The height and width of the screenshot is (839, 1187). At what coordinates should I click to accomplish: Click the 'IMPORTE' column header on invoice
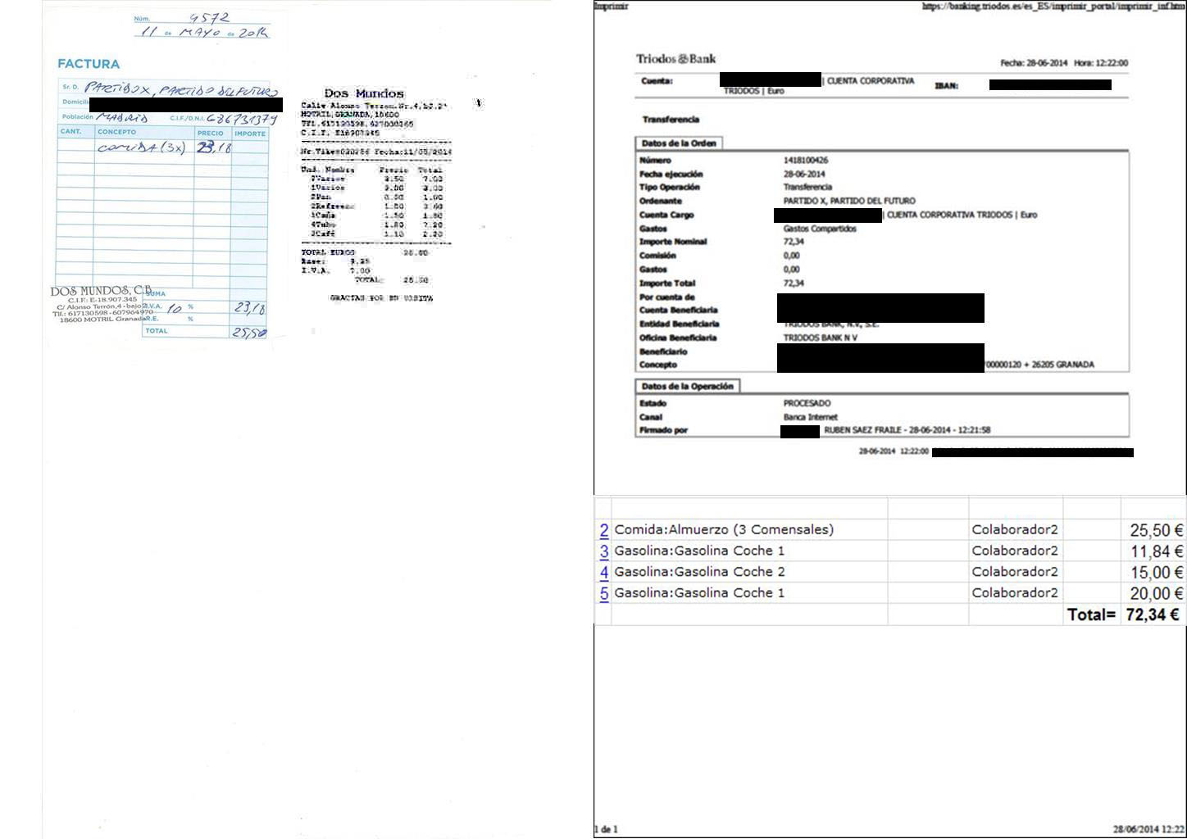[250, 134]
